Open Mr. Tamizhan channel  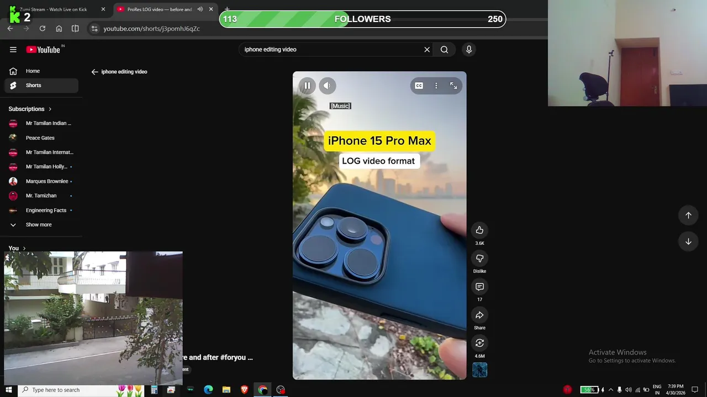(41, 196)
